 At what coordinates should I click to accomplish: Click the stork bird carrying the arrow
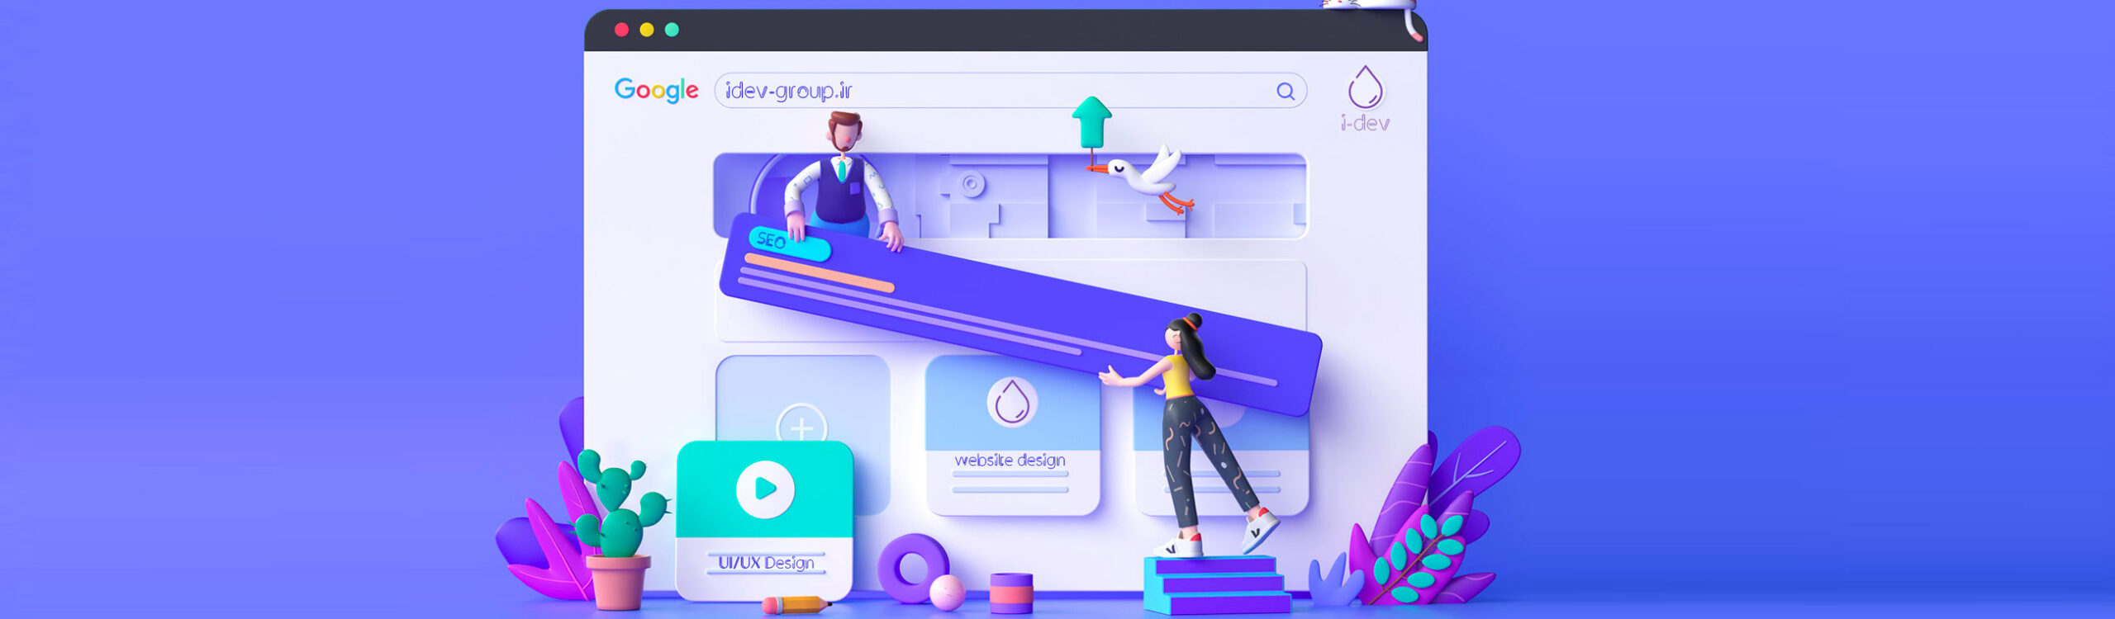(x=1144, y=179)
